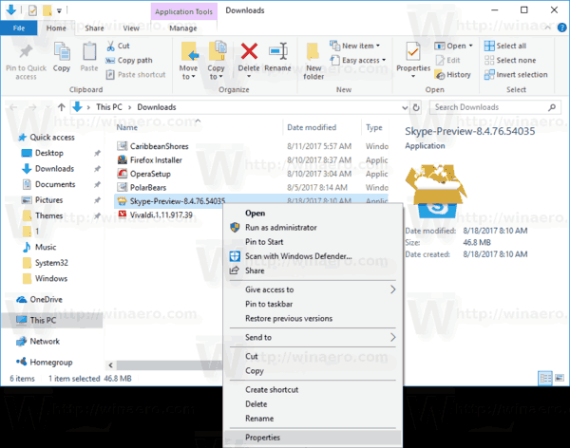Click Invert selection in ribbon

516,74
